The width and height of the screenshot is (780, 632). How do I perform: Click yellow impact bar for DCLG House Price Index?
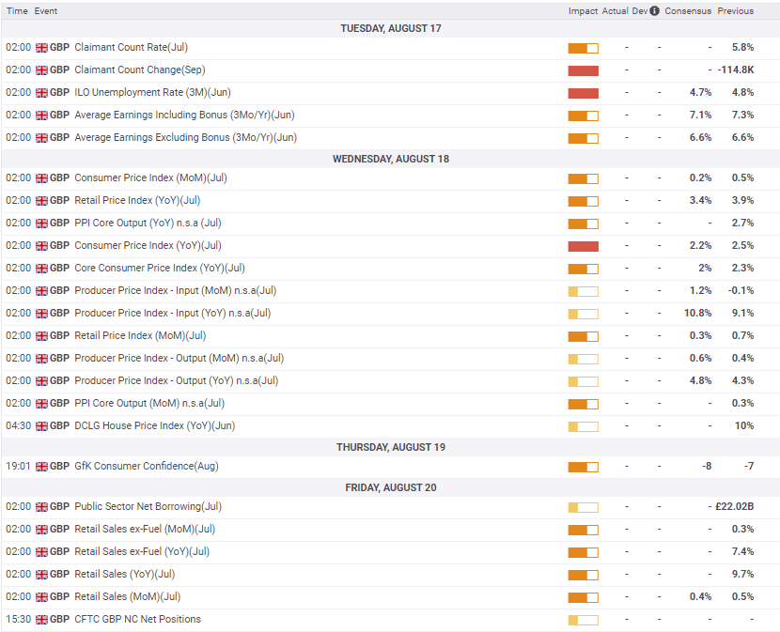[x=583, y=426]
